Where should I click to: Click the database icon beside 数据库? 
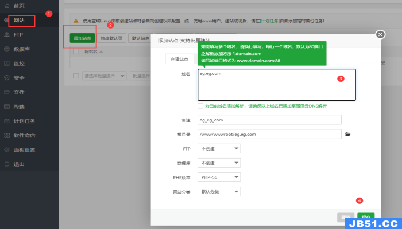7,49
